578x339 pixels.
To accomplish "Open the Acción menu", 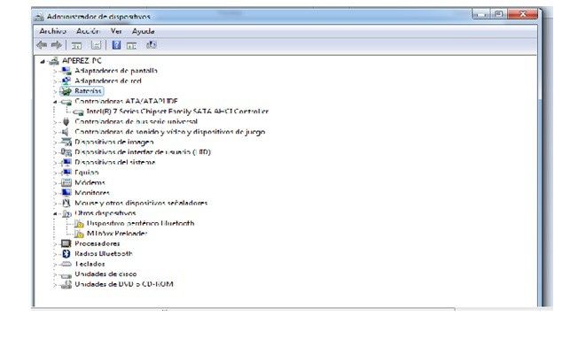I will point(88,31).
